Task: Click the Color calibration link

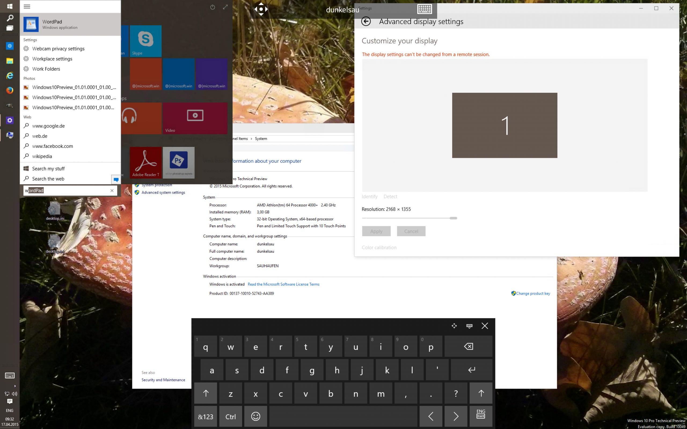Action: point(379,247)
